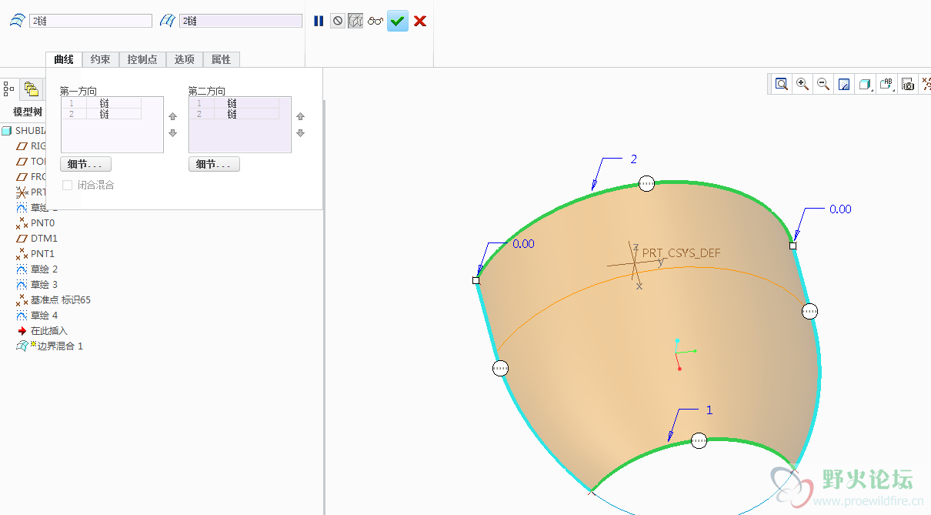Toggle the non-attached preview mode icon

click(355, 22)
